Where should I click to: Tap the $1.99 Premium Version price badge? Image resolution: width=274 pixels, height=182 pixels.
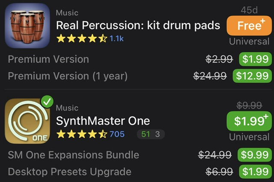point(255,60)
